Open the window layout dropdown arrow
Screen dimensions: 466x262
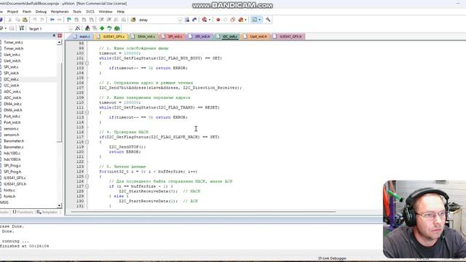pos(260,20)
